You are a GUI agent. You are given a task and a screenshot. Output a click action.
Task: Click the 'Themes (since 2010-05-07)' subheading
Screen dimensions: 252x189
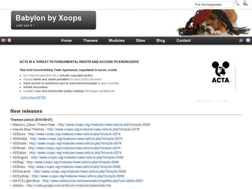click(32, 120)
